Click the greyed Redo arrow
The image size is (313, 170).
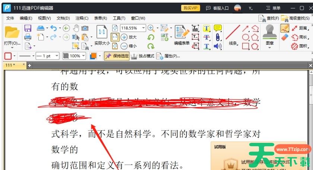(53, 37)
